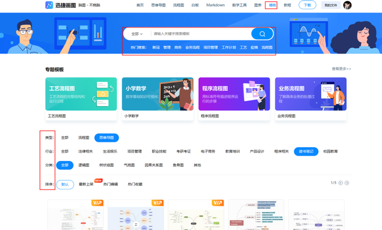382x230 pixels.
Task: Click the 下载 button
Action: click(x=307, y=5)
